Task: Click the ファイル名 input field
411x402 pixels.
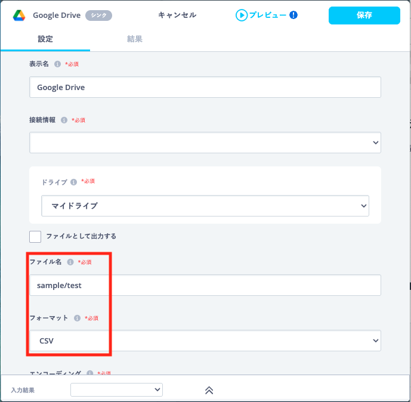Action: [x=205, y=285]
